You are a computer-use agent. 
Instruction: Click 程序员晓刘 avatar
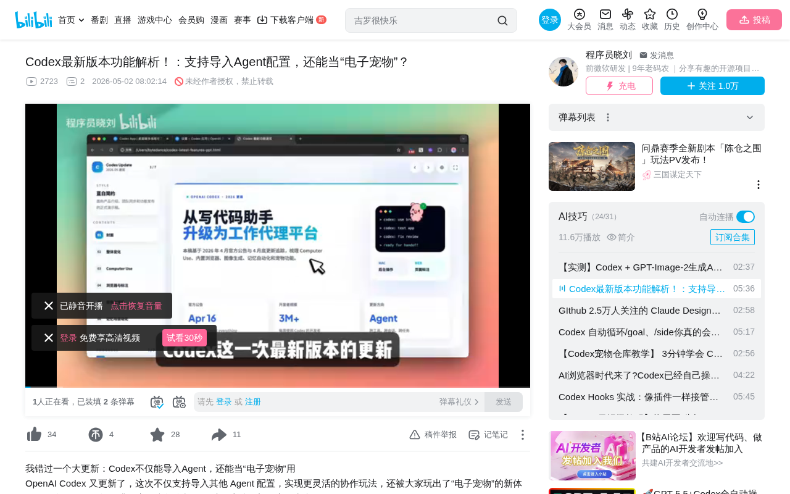563,72
